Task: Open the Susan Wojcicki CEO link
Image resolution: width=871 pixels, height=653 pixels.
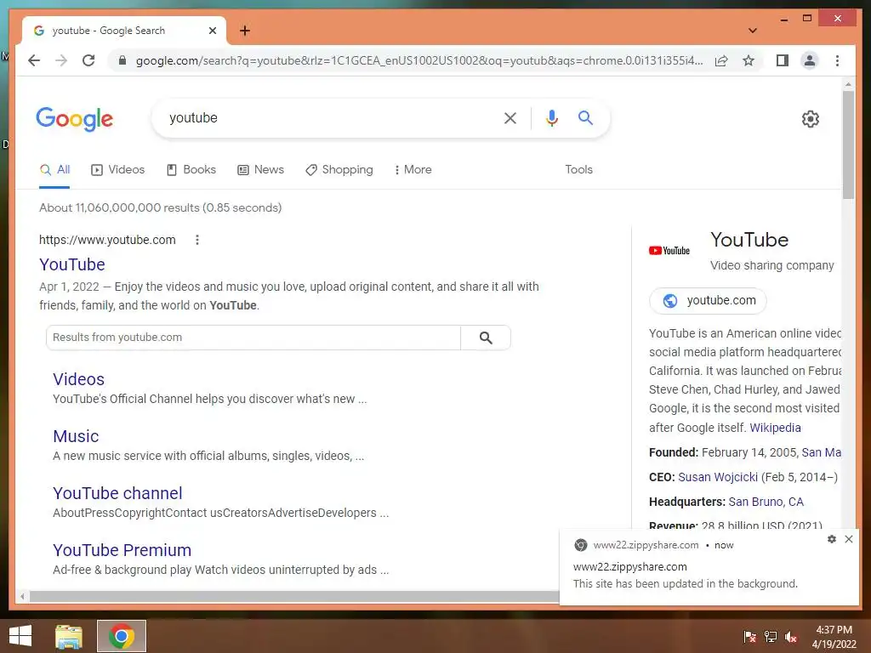Action: (x=718, y=478)
